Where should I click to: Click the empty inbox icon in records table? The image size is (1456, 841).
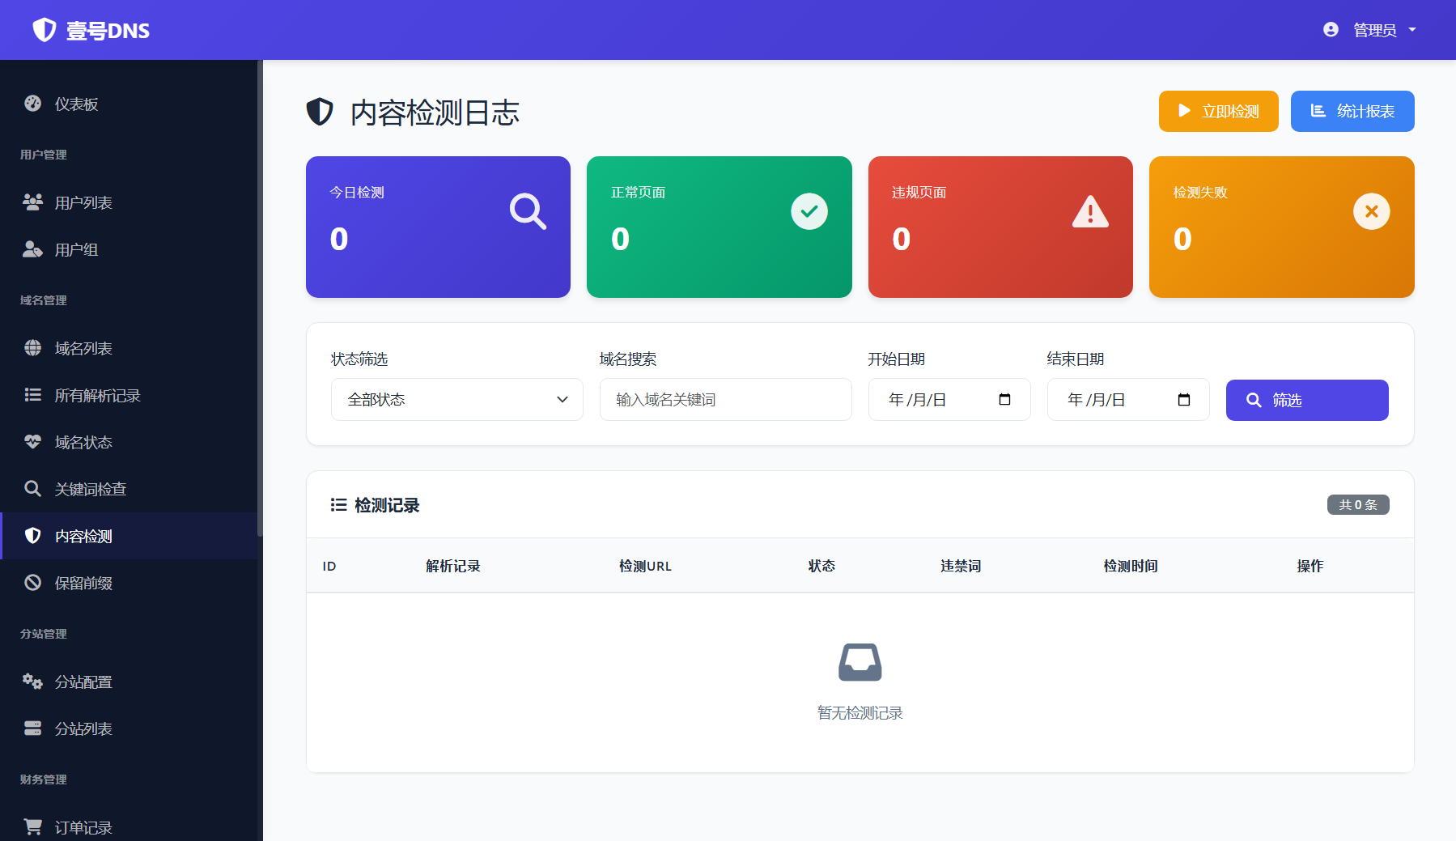coord(860,662)
